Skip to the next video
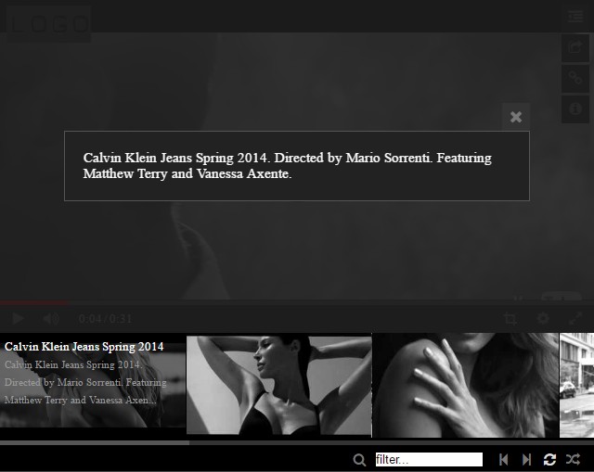The image size is (594, 472). coord(526,460)
